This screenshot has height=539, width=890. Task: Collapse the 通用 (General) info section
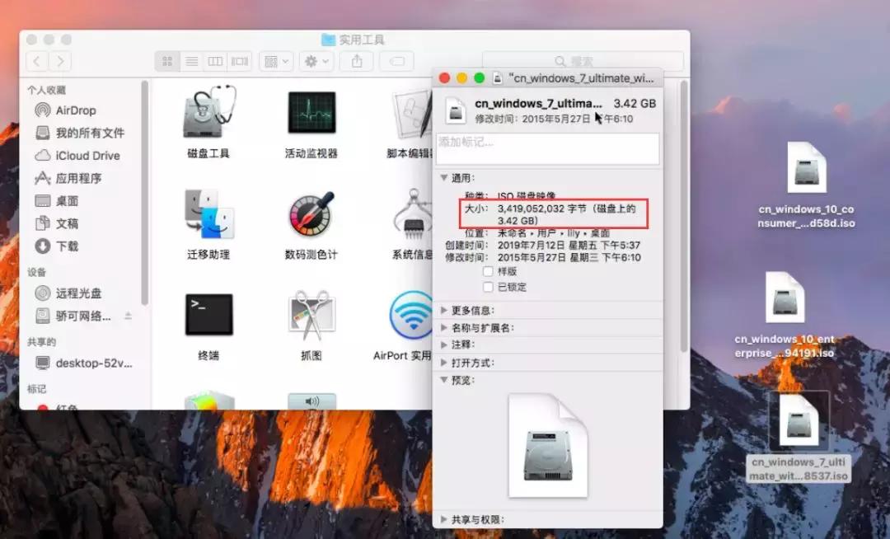(x=444, y=178)
